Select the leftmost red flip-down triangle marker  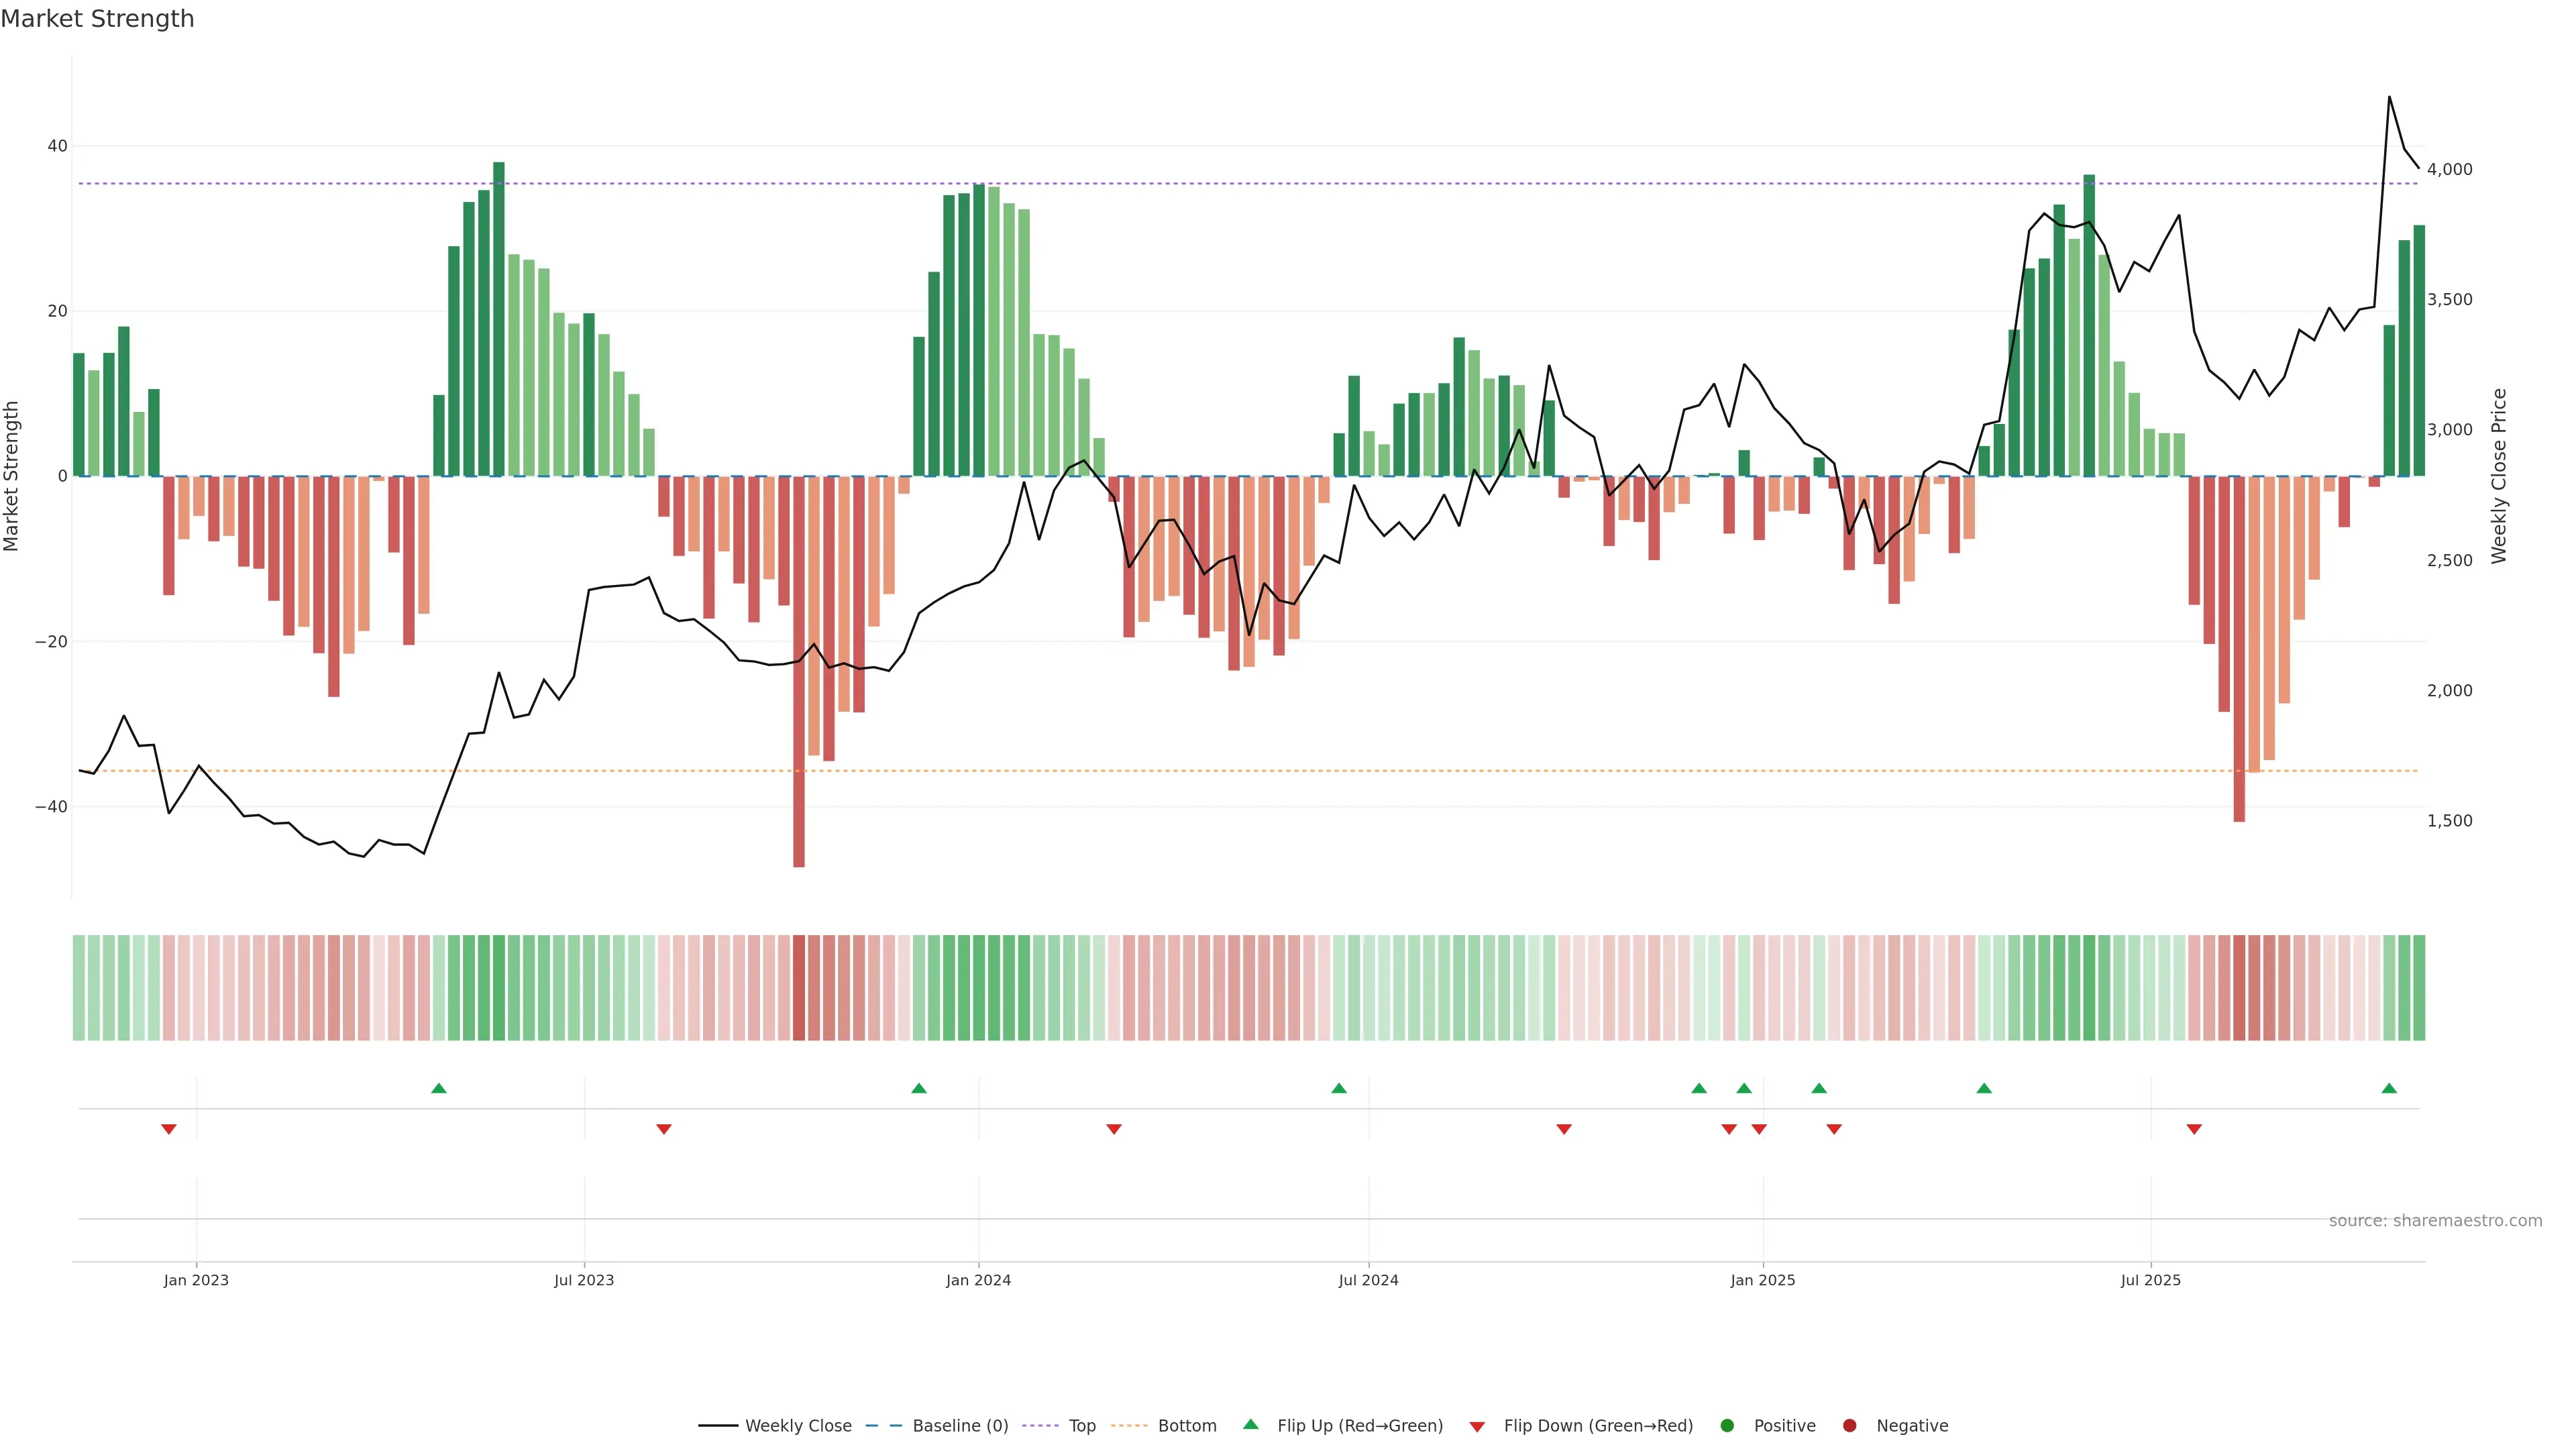[x=169, y=1129]
